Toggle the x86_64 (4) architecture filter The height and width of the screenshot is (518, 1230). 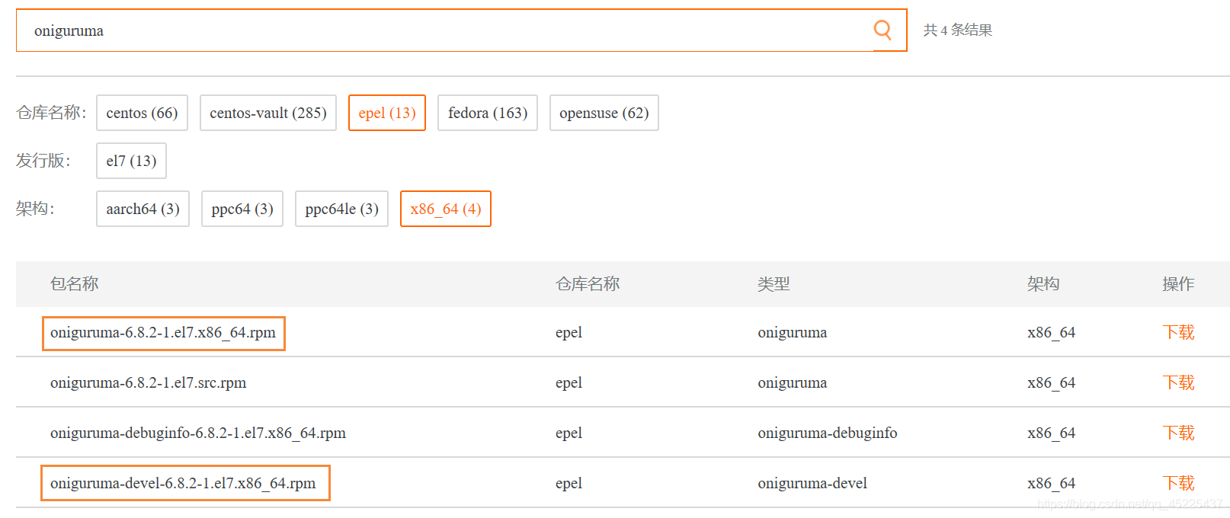[x=446, y=209]
